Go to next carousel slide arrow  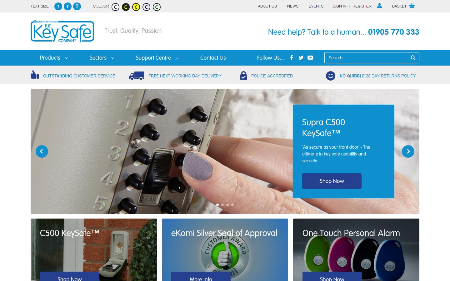point(408,151)
